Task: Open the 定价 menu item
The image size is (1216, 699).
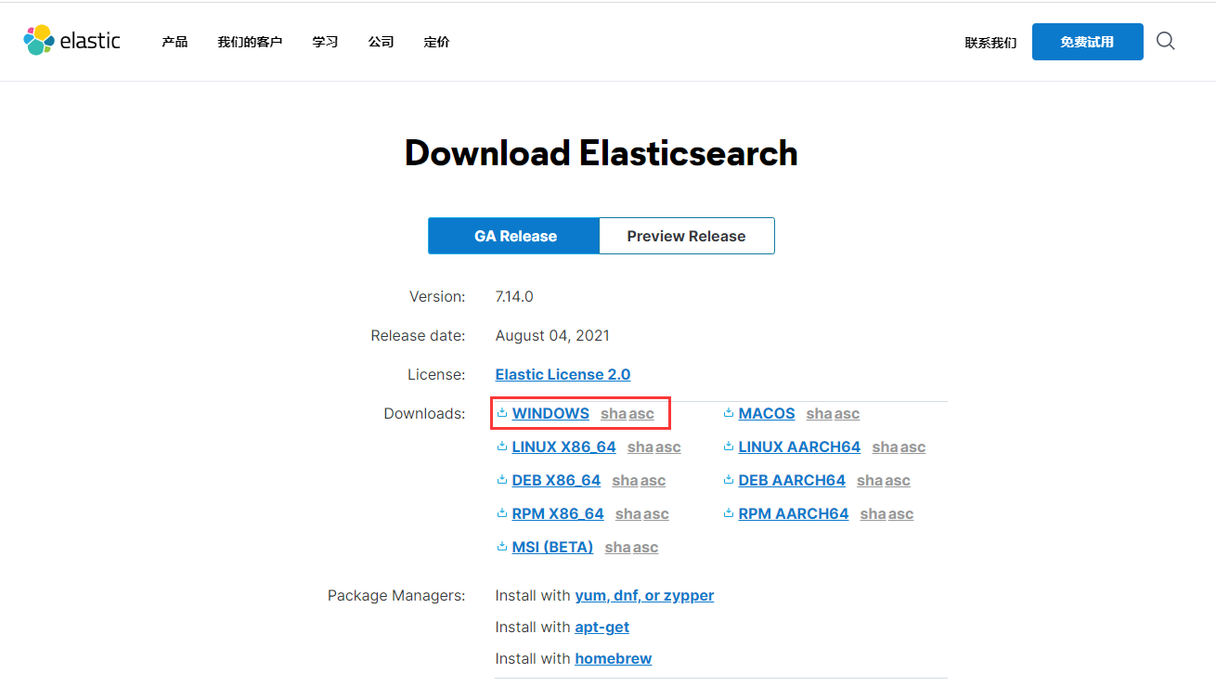Action: click(436, 42)
